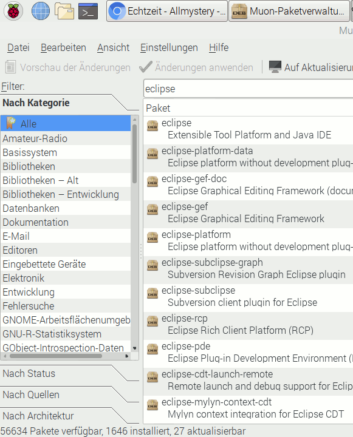Launch the terminal icon in taskbar

(88, 11)
